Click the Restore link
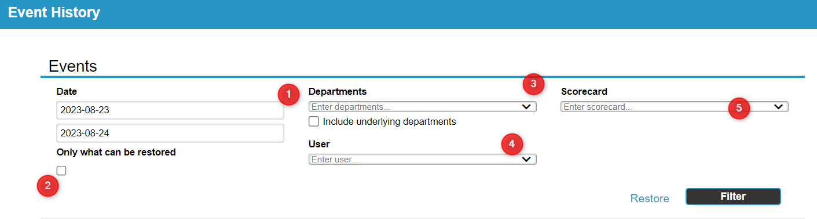The width and height of the screenshot is (817, 219). tap(650, 198)
